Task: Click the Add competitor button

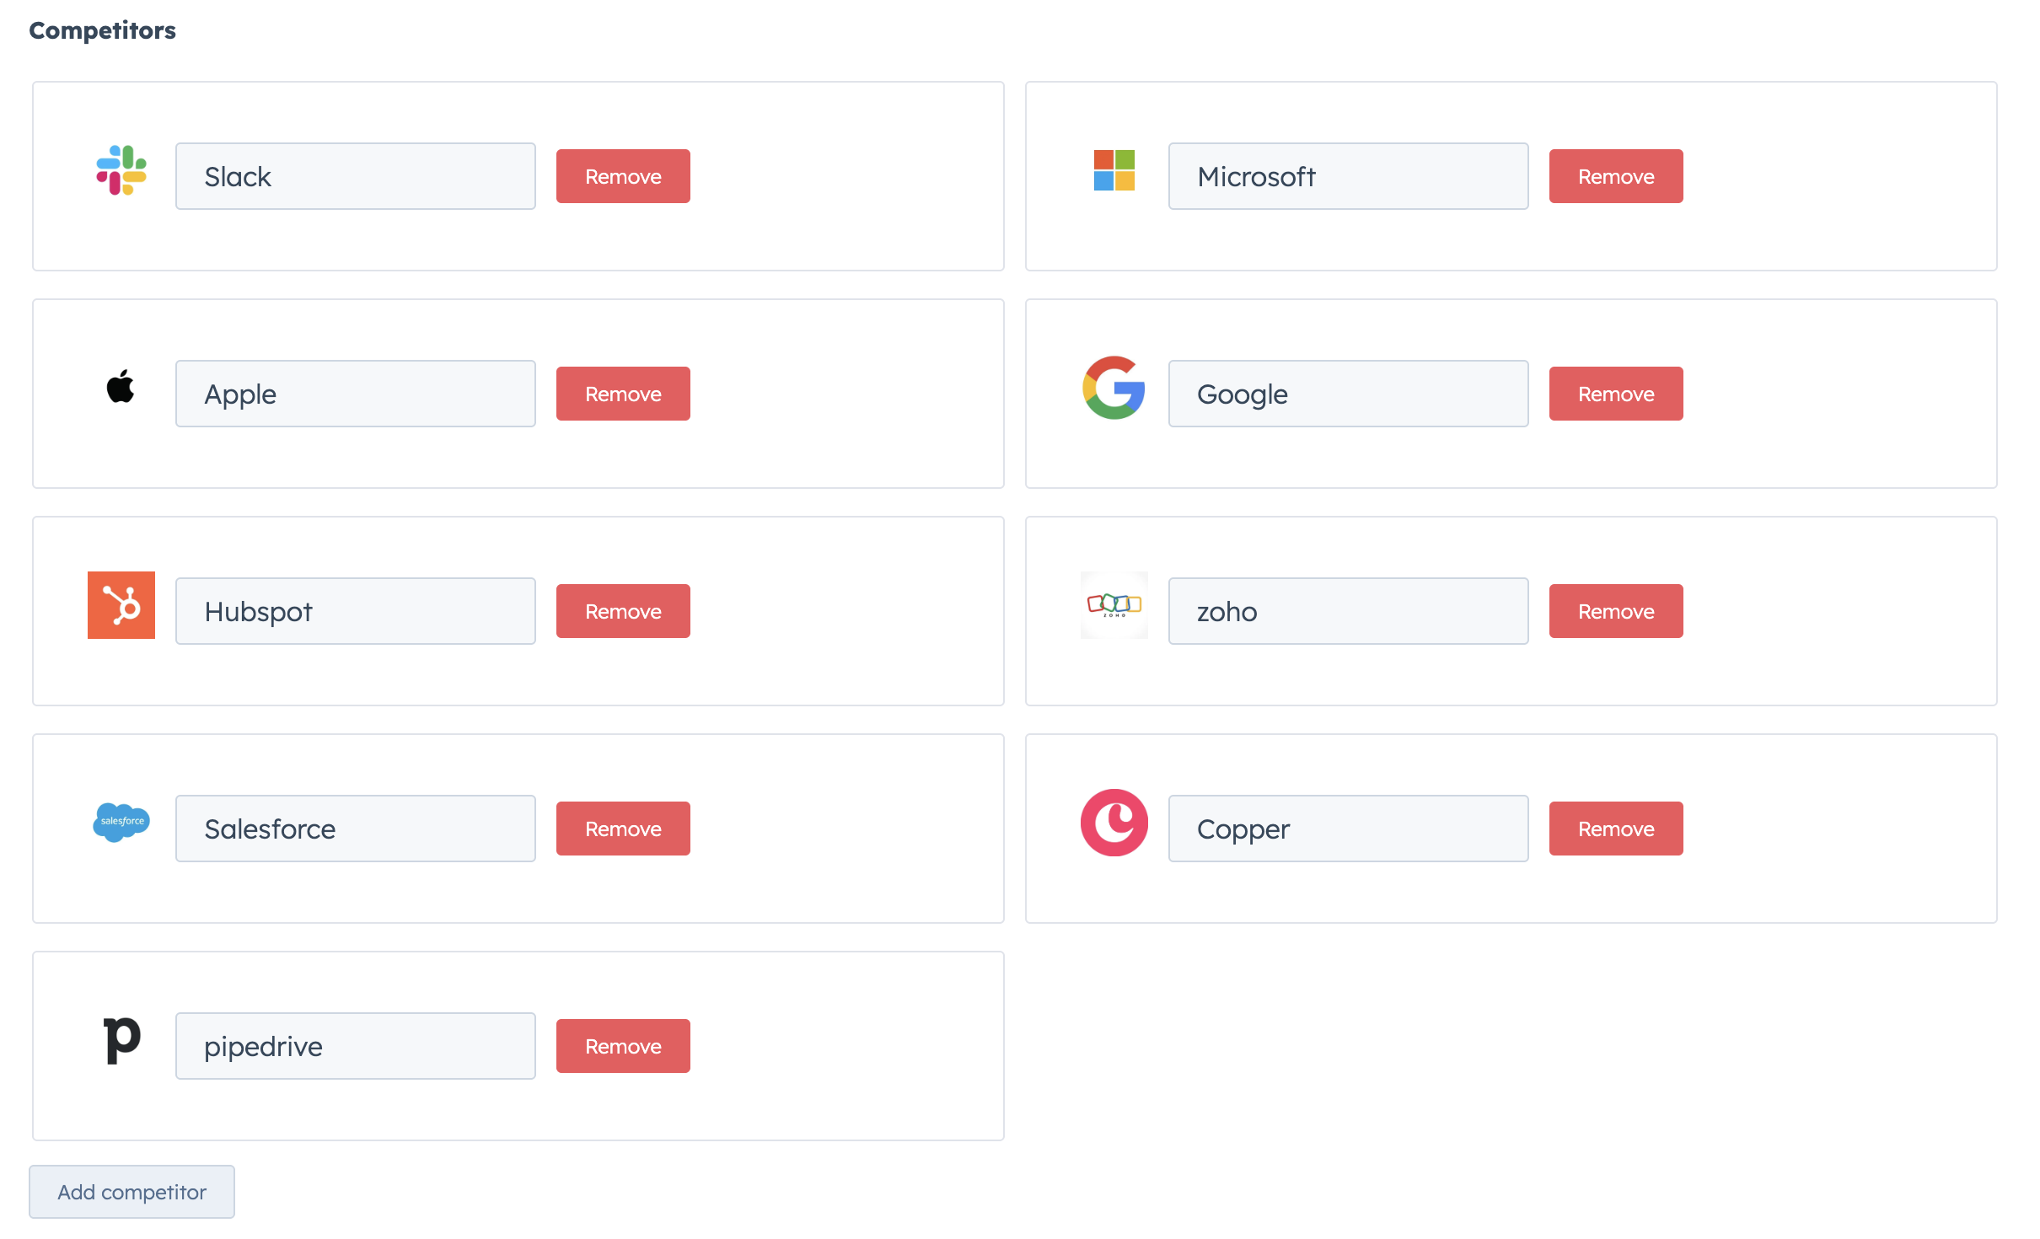Action: point(132,1192)
